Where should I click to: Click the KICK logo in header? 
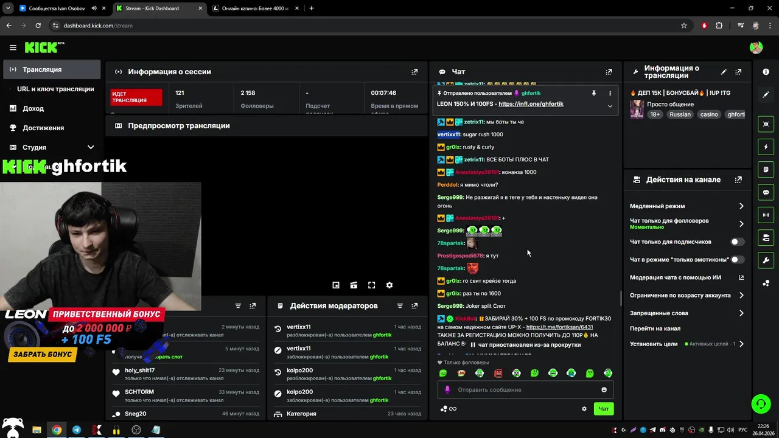click(44, 47)
